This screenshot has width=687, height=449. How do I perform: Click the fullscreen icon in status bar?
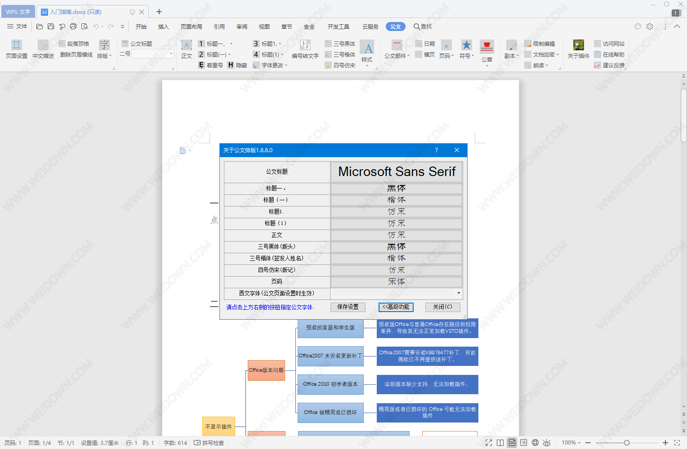tap(489, 443)
